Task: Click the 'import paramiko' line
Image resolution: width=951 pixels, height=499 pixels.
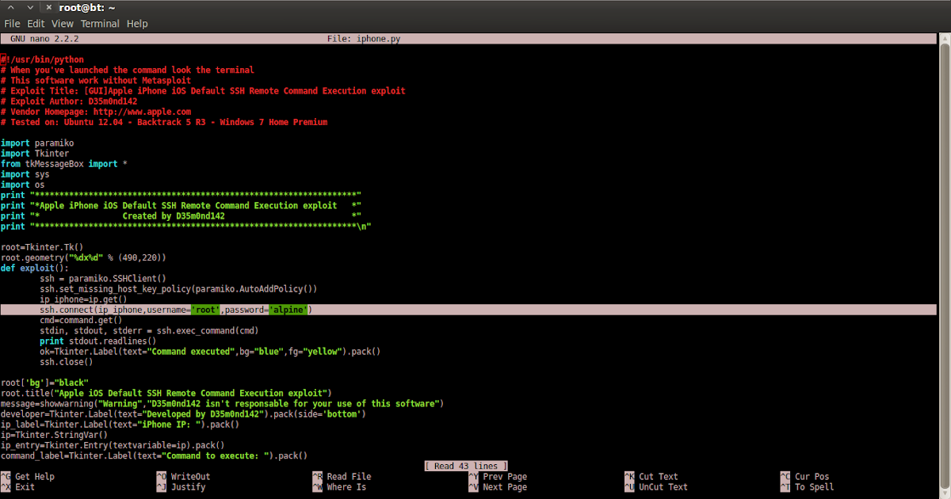Action: (x=37, y=143)
